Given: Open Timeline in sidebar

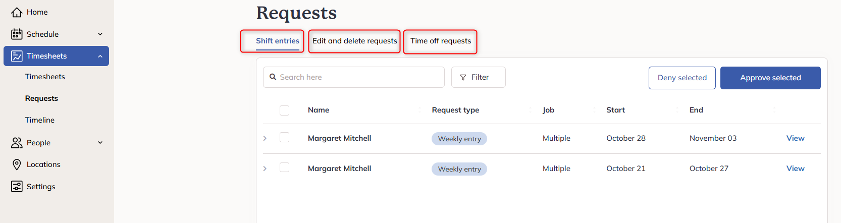Looking at the screenshot, I should click(40, 120).
